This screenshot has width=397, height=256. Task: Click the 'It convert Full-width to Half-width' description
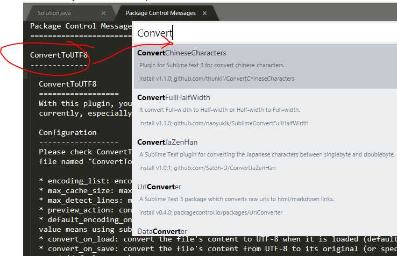tap(219, 110)
